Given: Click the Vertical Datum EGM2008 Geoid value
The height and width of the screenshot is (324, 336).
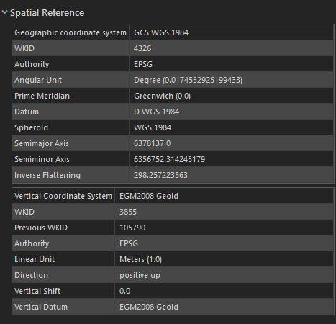Looking at the screenshot, I should pyautogui.click(x=149, y=307).
